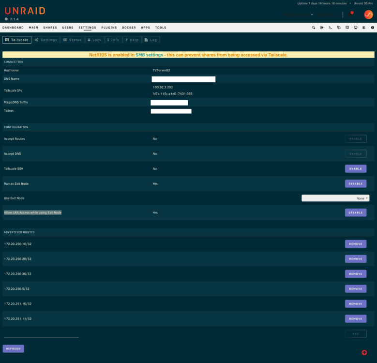Click the Refresh button
Screen dimensions: 377x363
pyautogui.click(x=14, y=349)
